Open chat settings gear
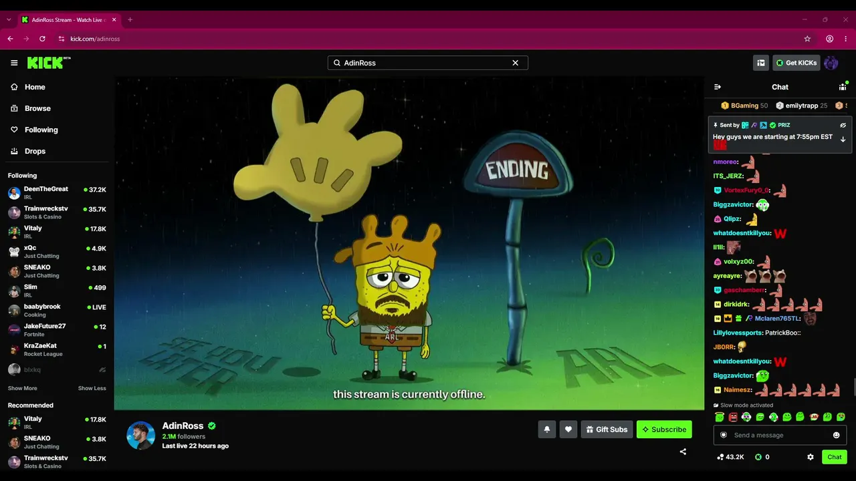The height and width of the screenshot is (481, 856). click(811, 457)
